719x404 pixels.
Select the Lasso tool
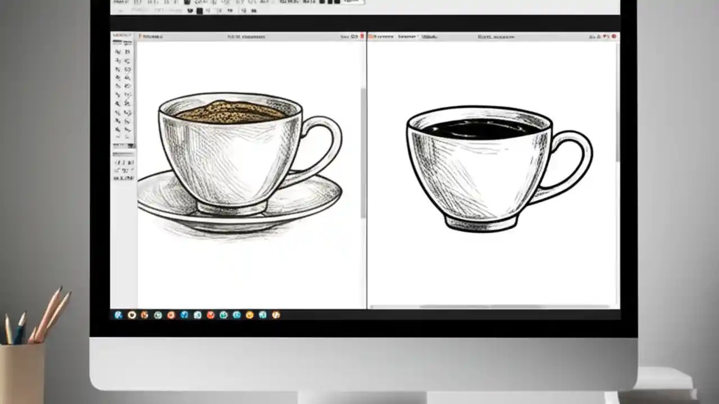118,59
